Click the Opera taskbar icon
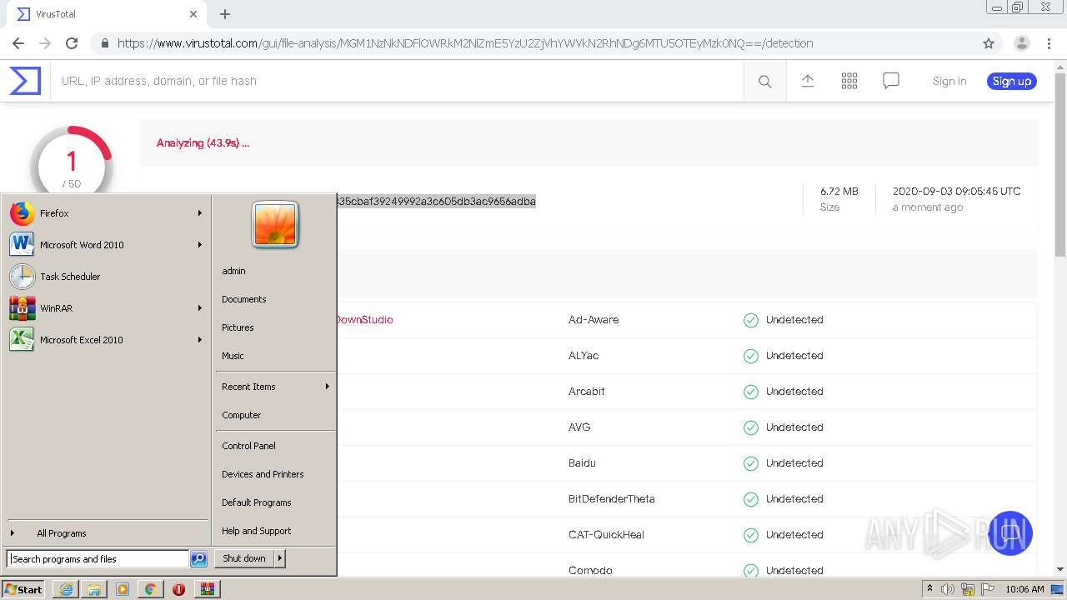1067x600 pixels. [x=178, y=589]
